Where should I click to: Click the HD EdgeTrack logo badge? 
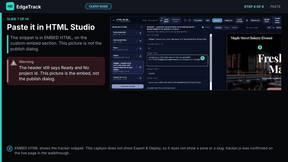coord(10,6)
